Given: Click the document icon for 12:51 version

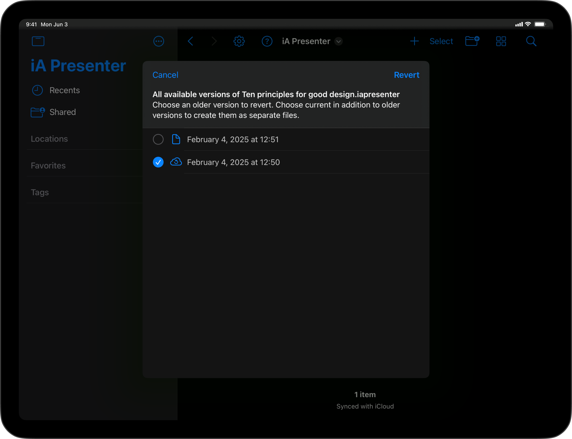Looking at the screenshot, I should [176, 139].
